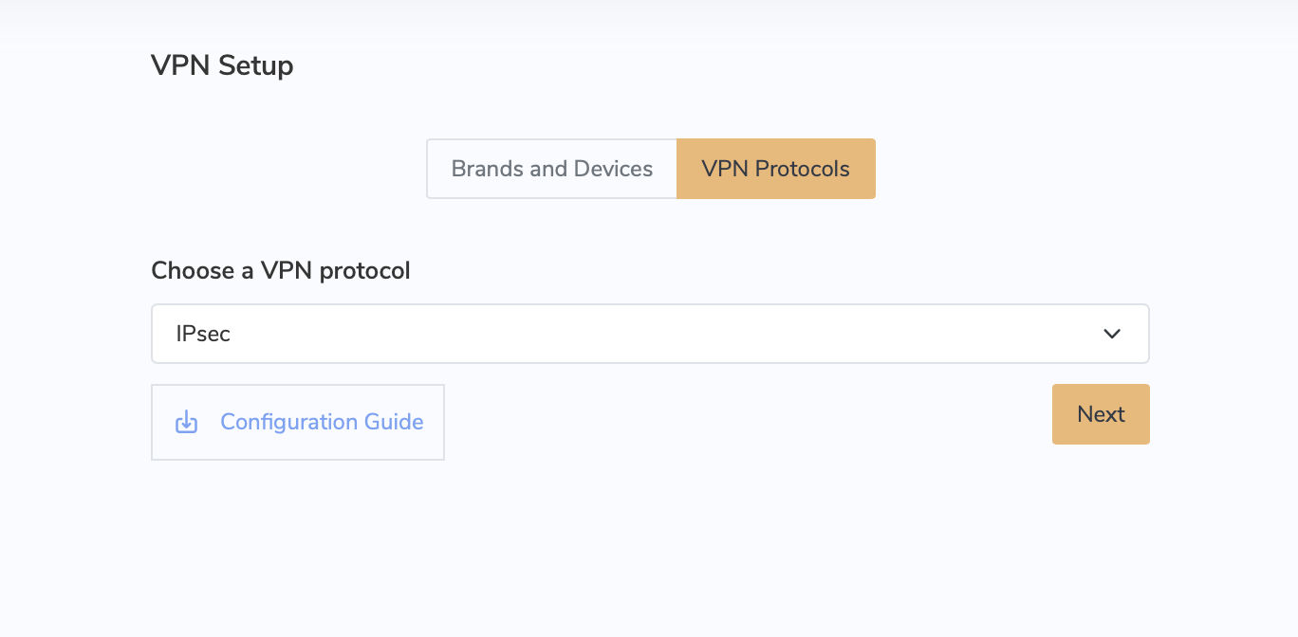
Task: Open the Configuration Guide link
Action: click(x=298, y=423)
